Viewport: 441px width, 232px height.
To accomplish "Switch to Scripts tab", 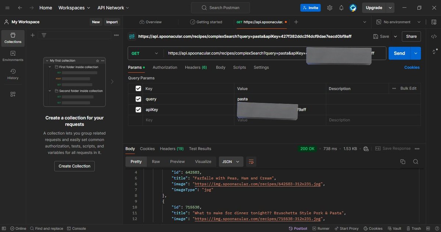I will (x=239, y=67).
